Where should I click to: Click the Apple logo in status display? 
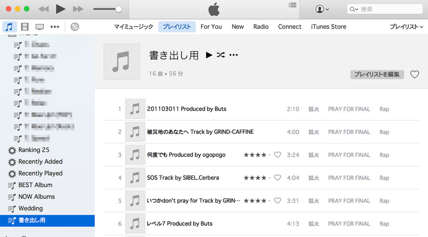(214, 9)
